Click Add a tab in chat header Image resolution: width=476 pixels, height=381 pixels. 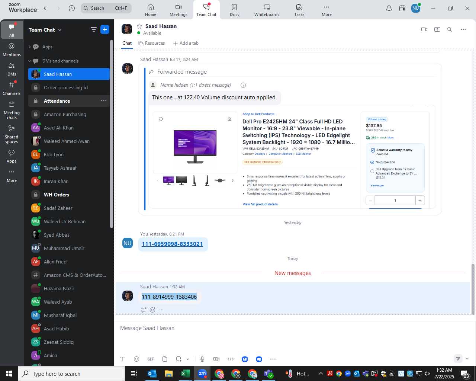186,43
